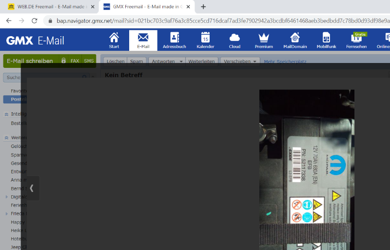
Task: Click the Premium crown icon
Action: tap(264, 41)
